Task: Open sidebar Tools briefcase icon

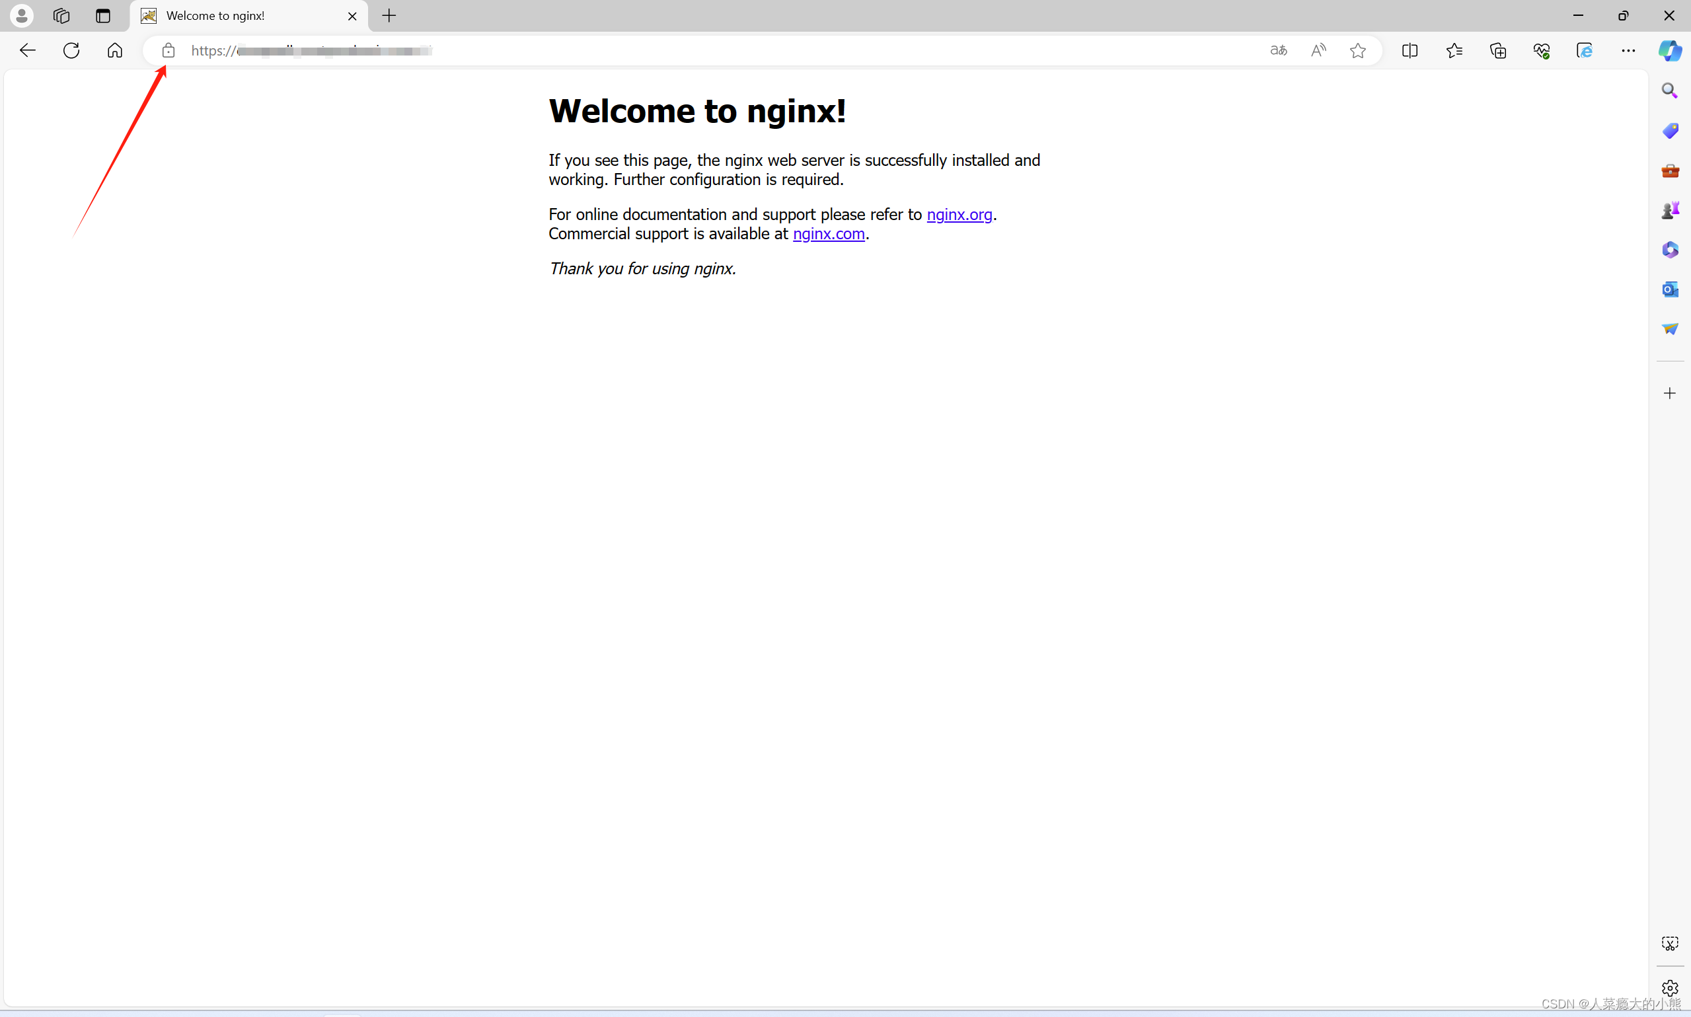Action: coord(1670,170)
